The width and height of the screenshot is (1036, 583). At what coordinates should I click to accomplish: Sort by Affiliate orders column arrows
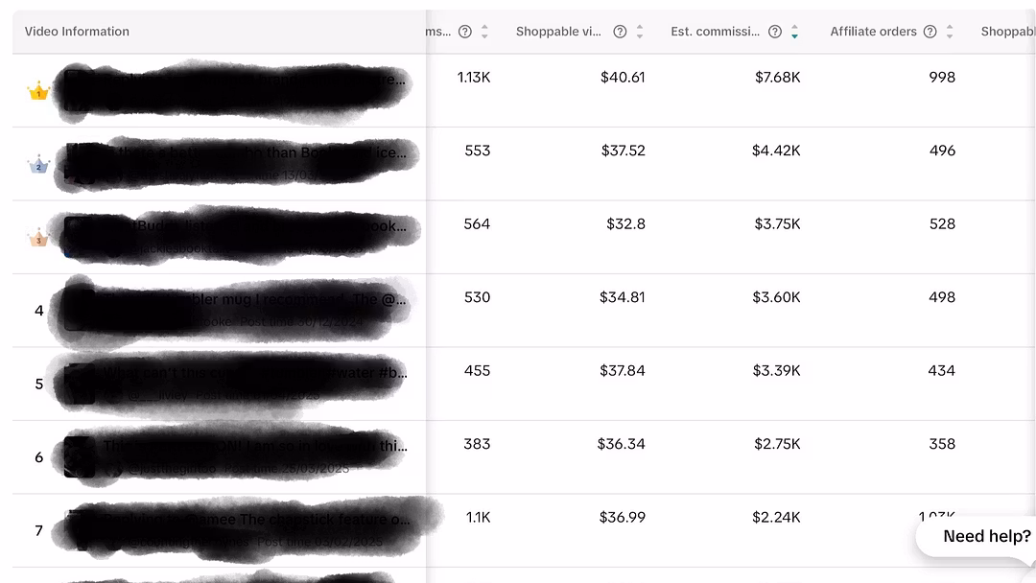click(950, 32)
